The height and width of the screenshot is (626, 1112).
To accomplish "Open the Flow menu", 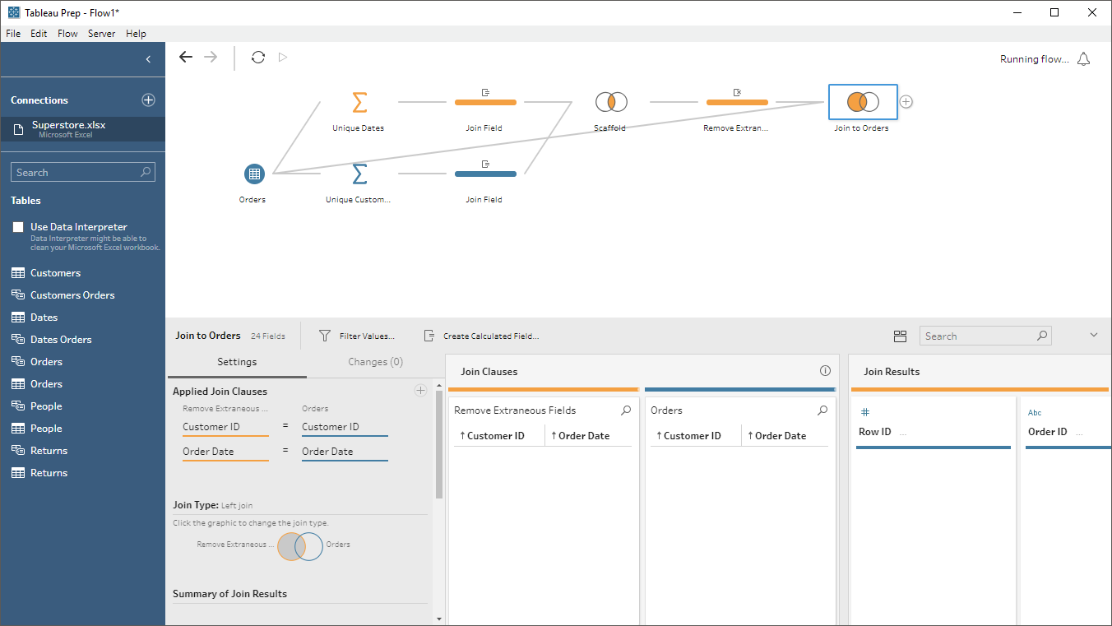I will pyautogui.click(x=67, y=34).
